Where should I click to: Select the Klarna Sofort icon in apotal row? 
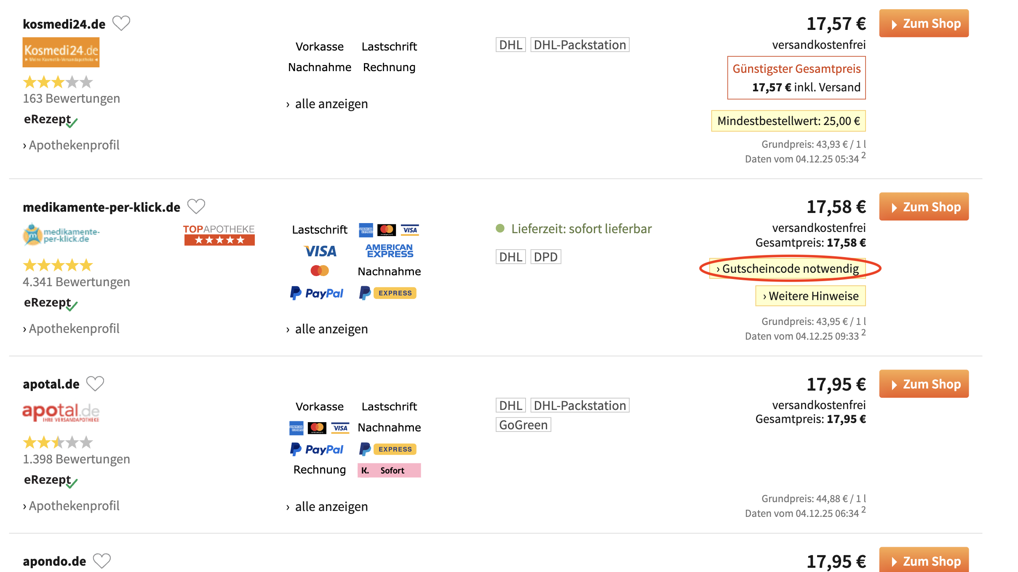[x=388, y=470]
